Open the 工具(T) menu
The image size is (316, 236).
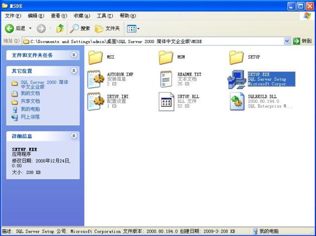[104, 16]
